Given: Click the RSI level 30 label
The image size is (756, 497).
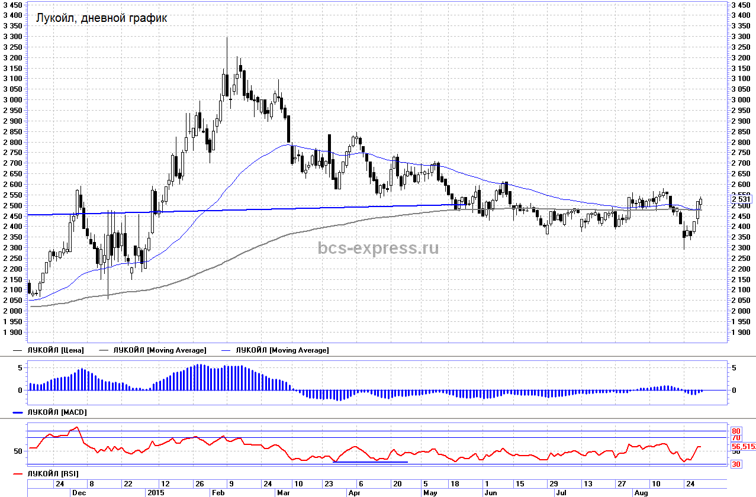Looking at the screenshot, I should [736, 464].
